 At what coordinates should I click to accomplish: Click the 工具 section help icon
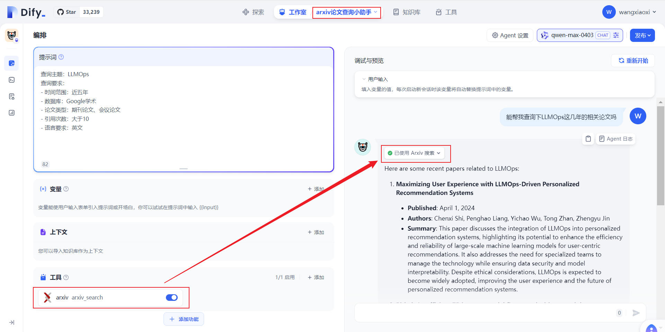(x=66, y=277)
